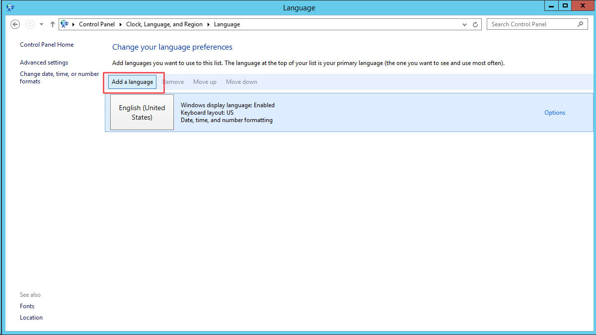Click the Add a language button

coord(133,82)
